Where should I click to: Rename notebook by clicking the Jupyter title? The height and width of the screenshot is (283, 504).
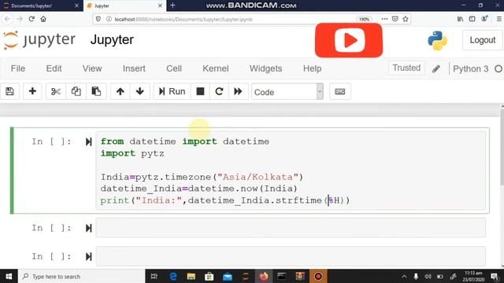[x=112, y=40]
